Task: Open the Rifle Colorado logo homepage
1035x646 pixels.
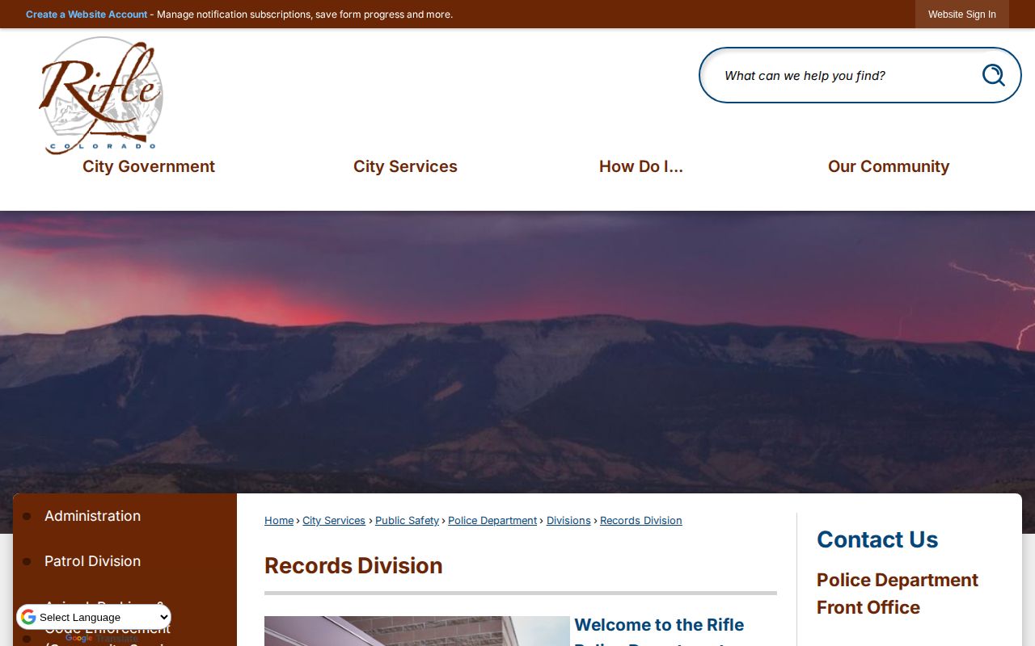Action: click(101, 95)
